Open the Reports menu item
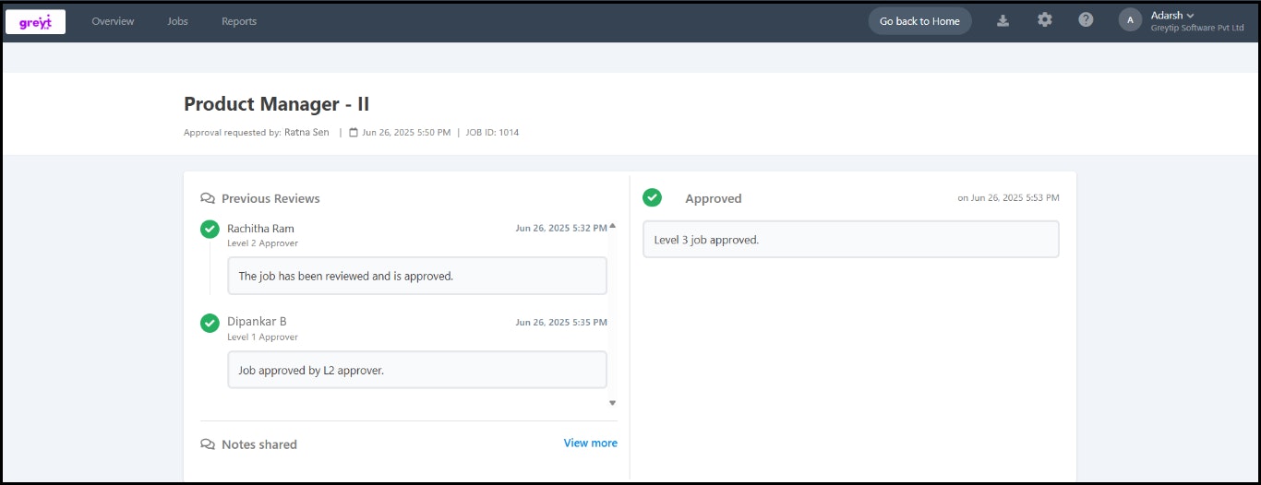The height and width of the screenshot is (485, 1261). 239,21
